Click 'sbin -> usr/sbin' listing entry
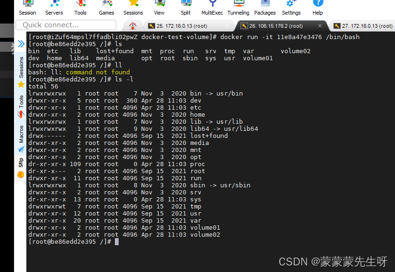Screen dimensions: 395x272 pos(220,185)
